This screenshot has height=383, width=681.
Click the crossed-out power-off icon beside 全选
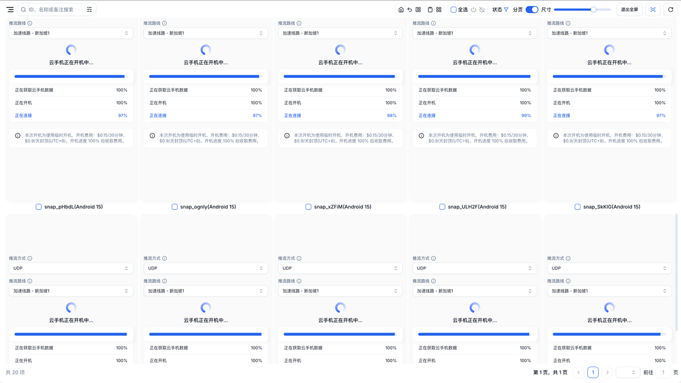coord(482,10)
